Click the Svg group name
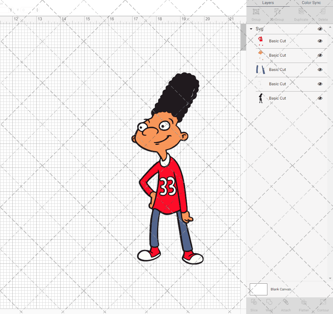The image size is (333, 314). 259,29
